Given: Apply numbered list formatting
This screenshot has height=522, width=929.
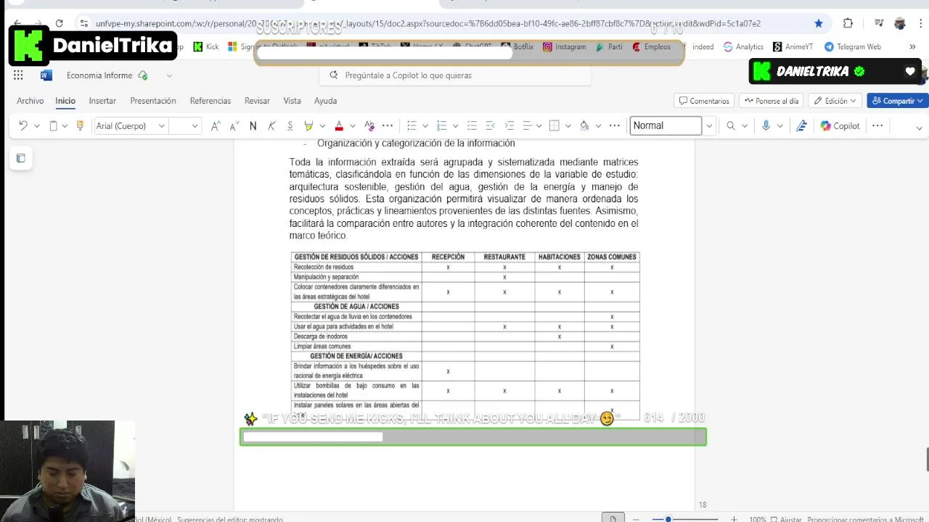Looking at the screenshot, I should 441,126.
